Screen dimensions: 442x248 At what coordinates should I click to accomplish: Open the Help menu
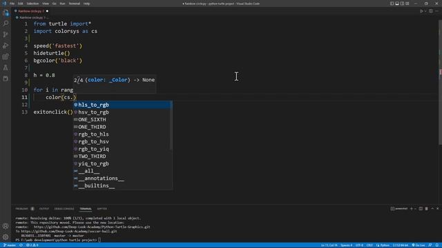pos(86,3)
